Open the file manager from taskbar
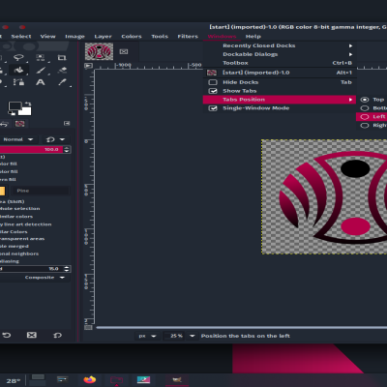387x387 pixels. [116, 380]
